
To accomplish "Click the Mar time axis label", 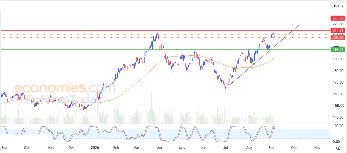I will pyautogui.click(x=137, y=148).
